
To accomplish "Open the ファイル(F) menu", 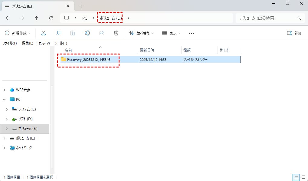I will pos(10,43).
